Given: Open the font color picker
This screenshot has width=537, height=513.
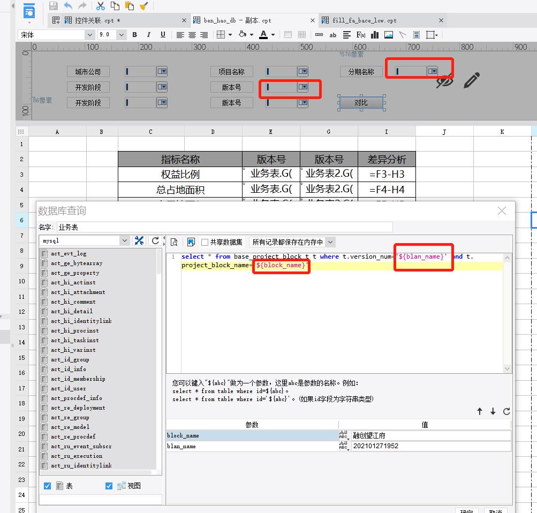Looking at the screenshot, I should tap(273, 35).
